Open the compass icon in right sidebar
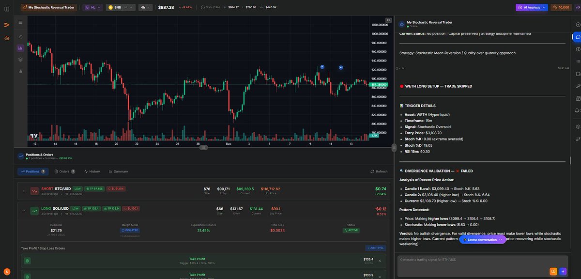The width and height of the screenshot is (581, 279). click(578, 49)
